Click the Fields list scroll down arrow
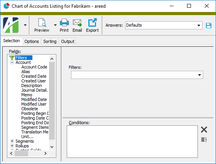Viewport: 216px width, 164px height. point(52,147)
